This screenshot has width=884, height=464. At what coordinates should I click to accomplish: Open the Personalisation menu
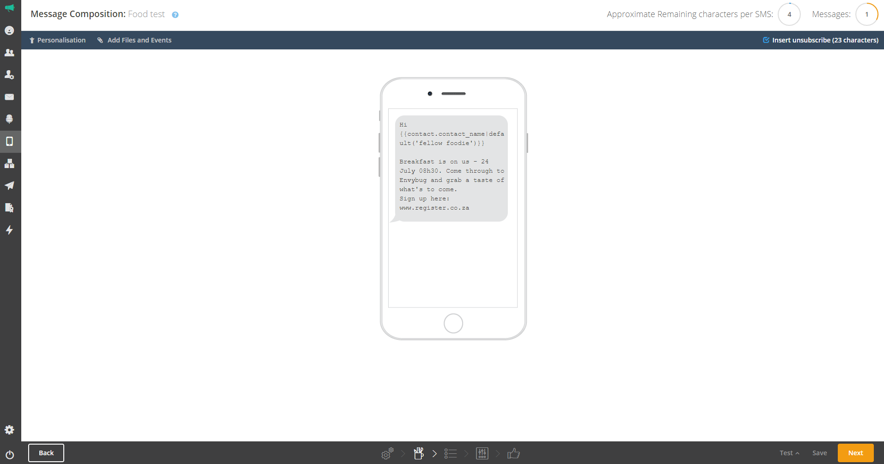(58, 40)
